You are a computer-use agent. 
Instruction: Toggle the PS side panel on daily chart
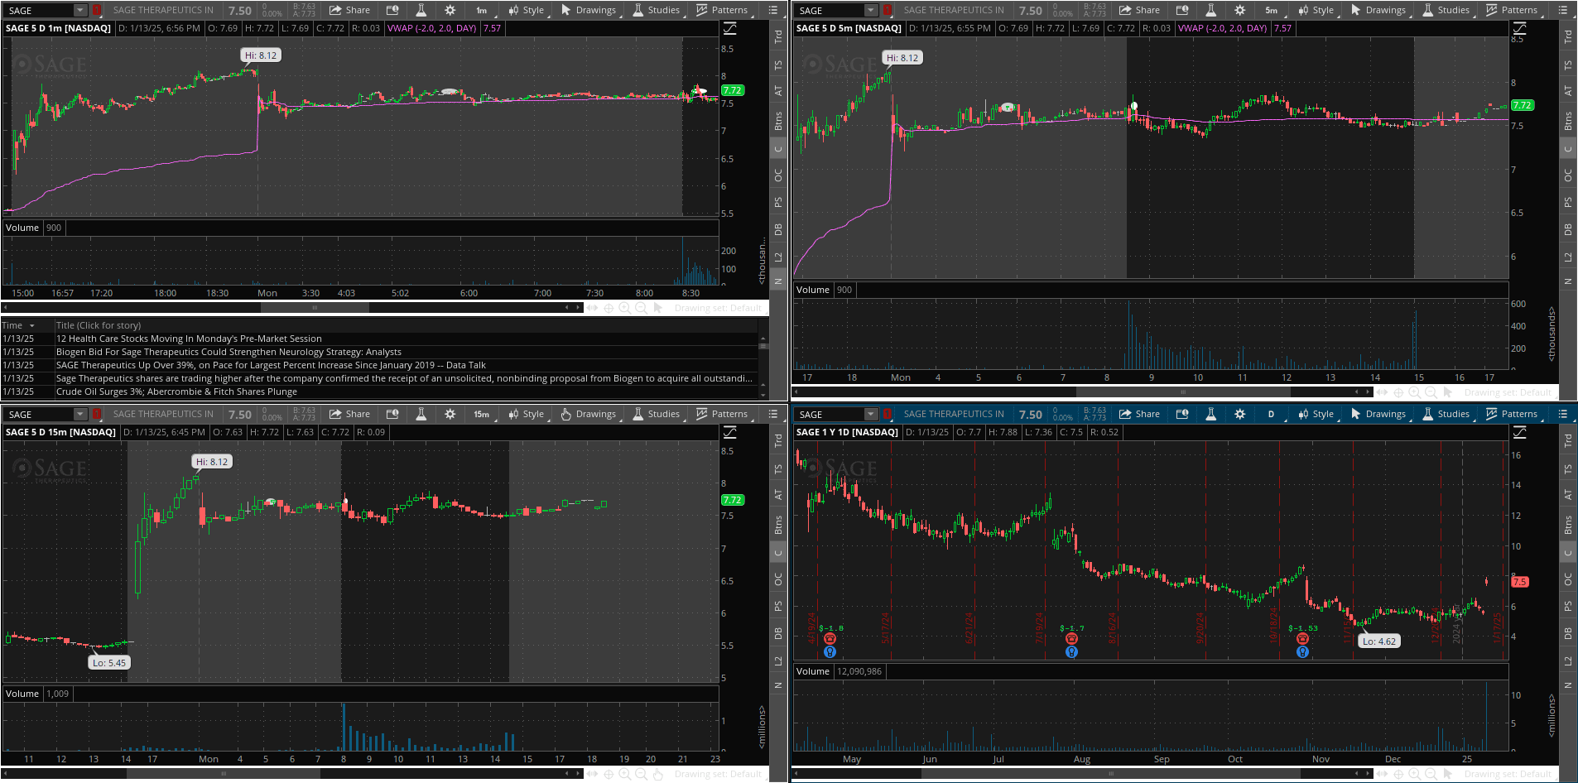point(1568,607)
